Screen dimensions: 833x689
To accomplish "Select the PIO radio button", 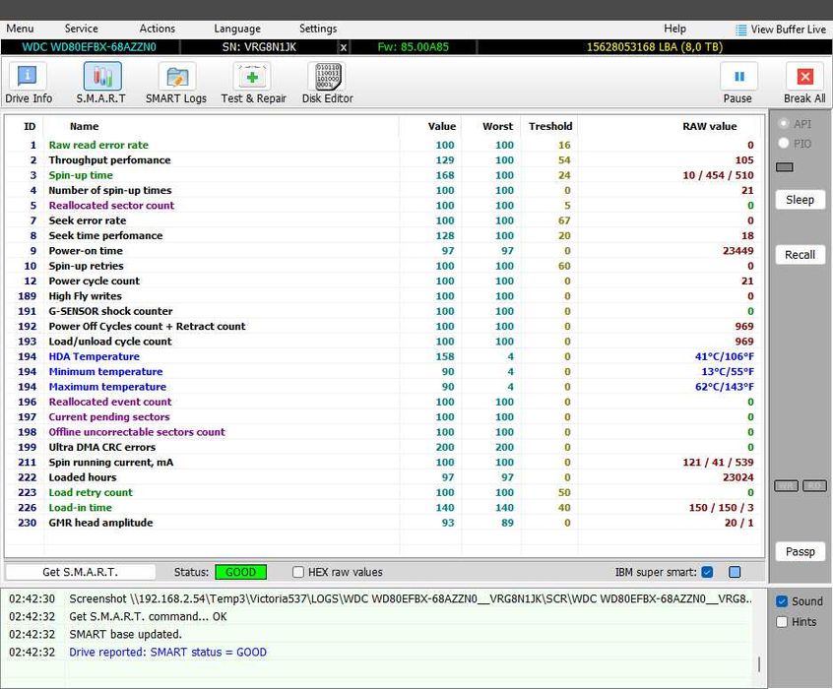I will [x=783, y=143].
